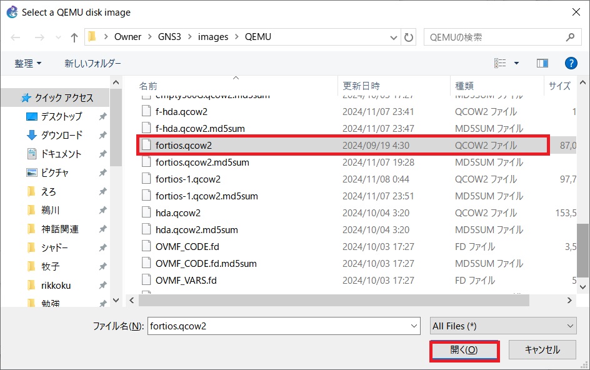The image size is (590, 370).
Task: Click images in the address breadcrumb
Action: tap(213, 37)
